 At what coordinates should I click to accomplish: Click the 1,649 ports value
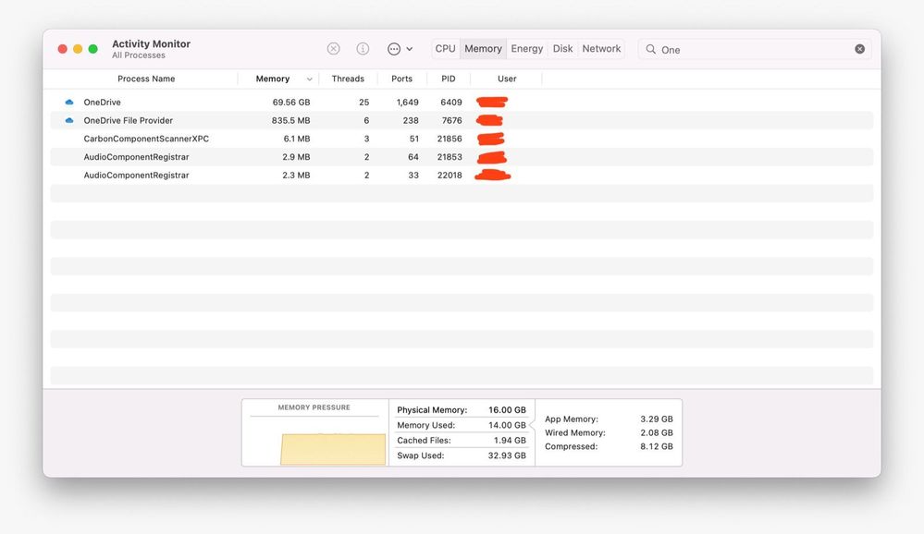pyautogui.click(x=408, y=102)
